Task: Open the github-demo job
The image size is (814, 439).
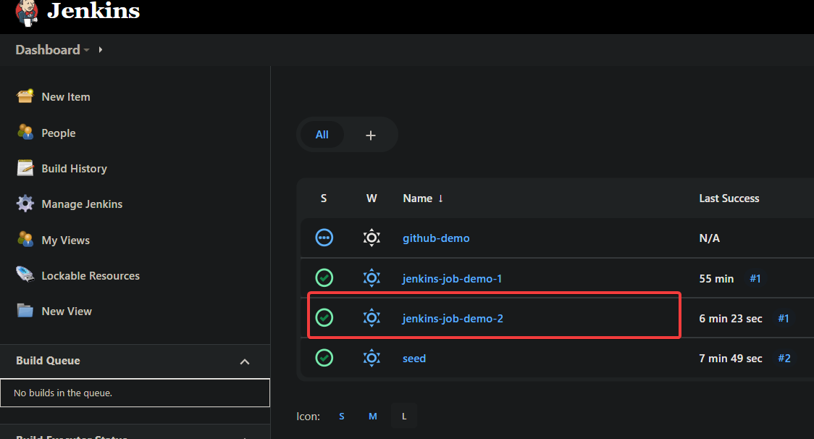Action: 436,238
